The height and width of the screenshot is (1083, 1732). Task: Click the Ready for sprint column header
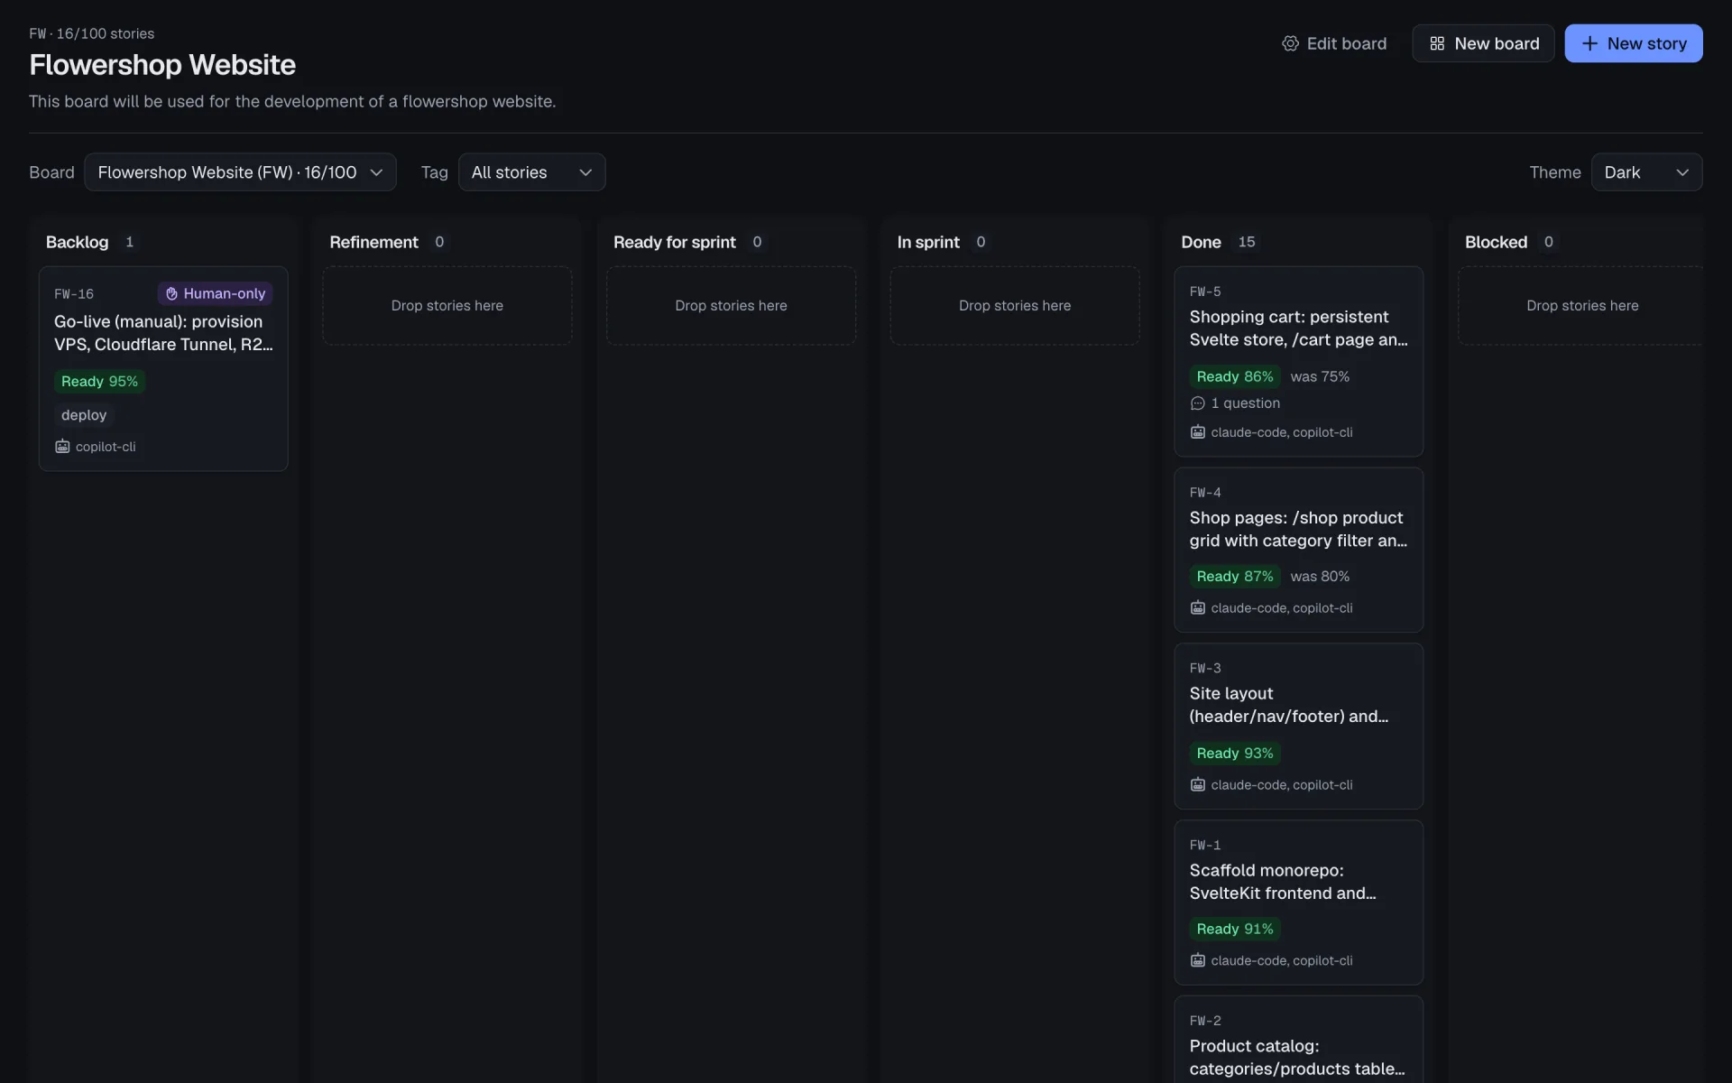675,242
